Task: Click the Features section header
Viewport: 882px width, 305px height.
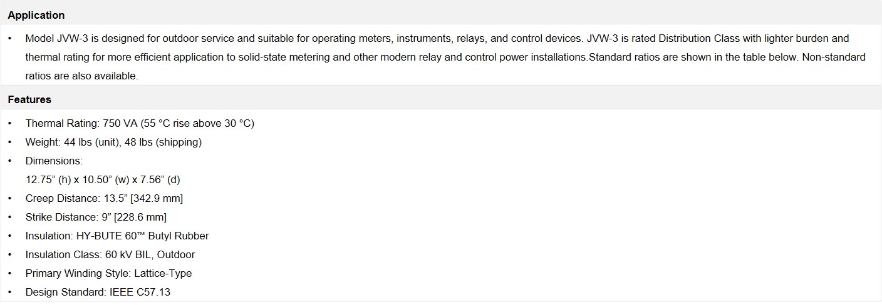Action: [x=29, y=99]
